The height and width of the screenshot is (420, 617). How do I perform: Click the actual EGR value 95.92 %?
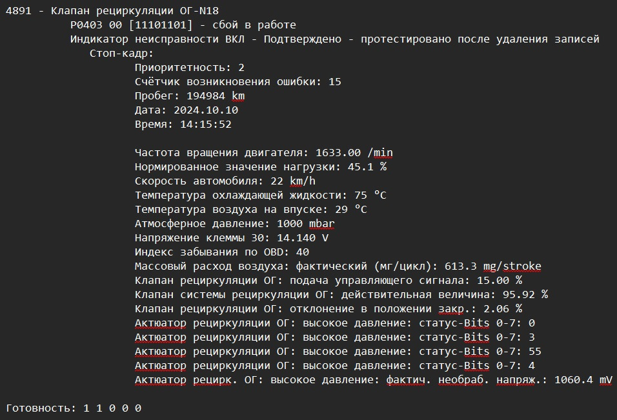525,295
